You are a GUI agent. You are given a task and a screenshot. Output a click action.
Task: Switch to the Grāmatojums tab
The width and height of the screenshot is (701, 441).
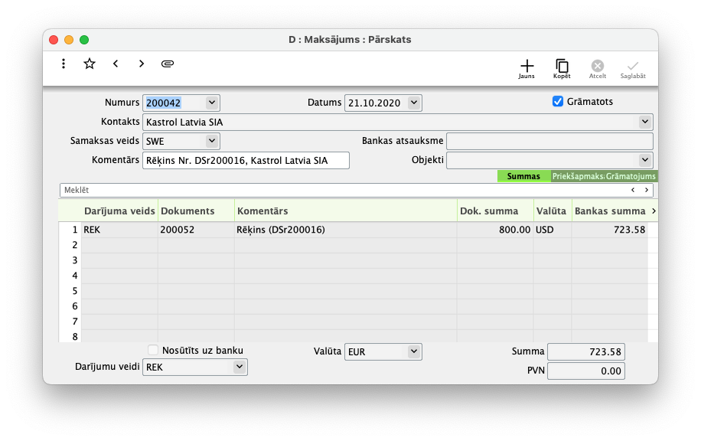click(x=631, y=176)
